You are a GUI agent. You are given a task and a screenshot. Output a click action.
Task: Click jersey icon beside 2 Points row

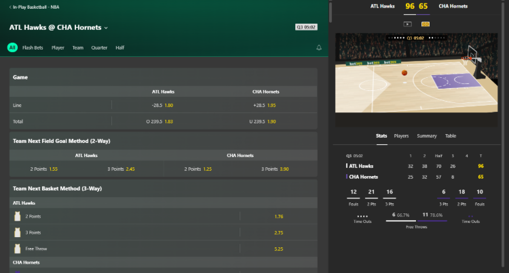[18, 216]
